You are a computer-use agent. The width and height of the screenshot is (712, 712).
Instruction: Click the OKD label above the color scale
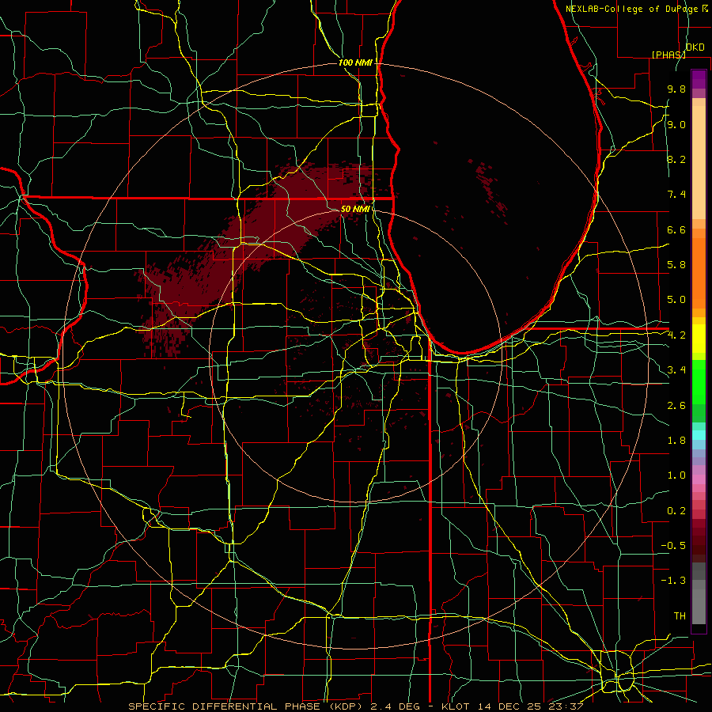(x=695, y=47)
